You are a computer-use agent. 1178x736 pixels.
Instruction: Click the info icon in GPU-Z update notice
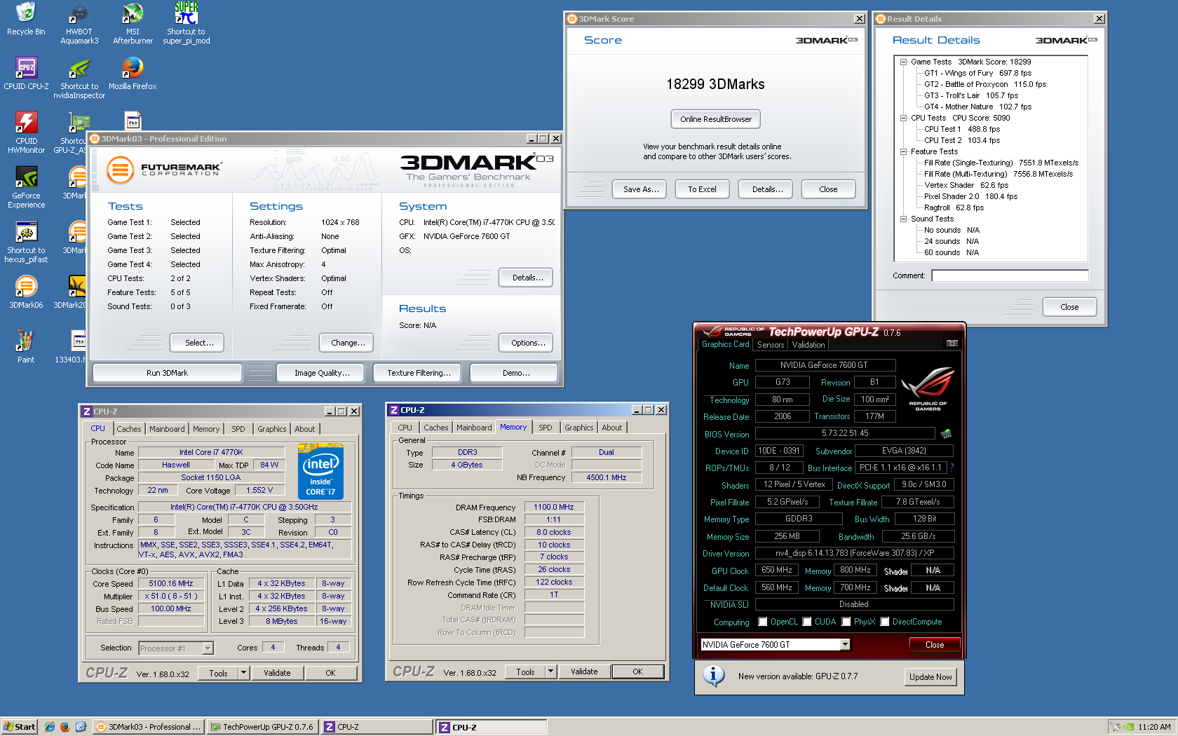[713, 676]
